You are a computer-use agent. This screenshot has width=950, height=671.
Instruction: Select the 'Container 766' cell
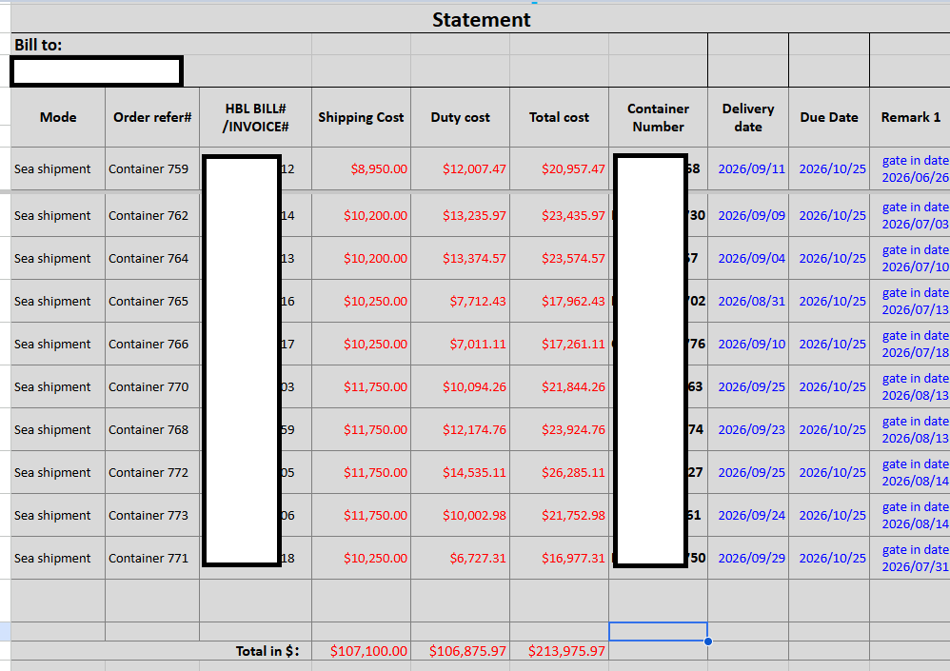click(152, 344)
